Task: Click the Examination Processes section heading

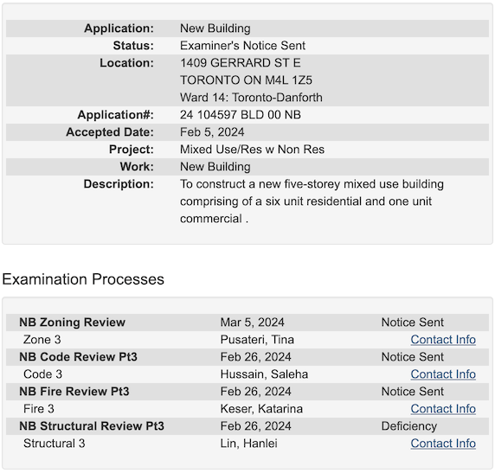Action: pyautogui.click(x=83, y=279)
